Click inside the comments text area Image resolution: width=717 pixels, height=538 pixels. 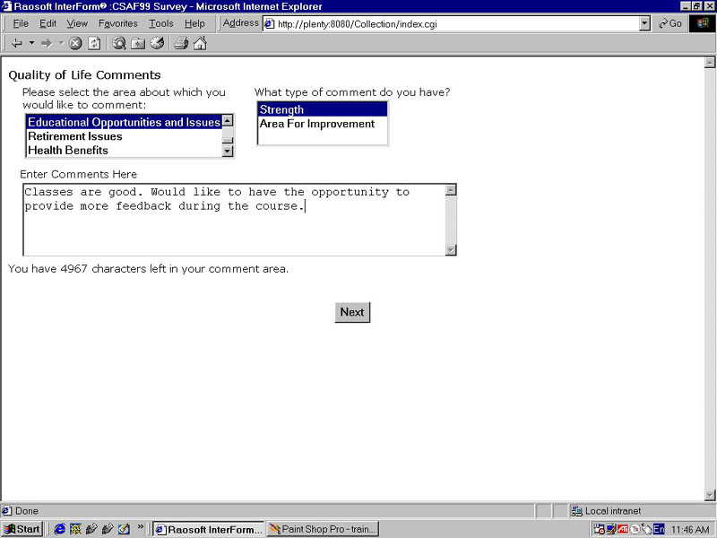tap(234, 220)
